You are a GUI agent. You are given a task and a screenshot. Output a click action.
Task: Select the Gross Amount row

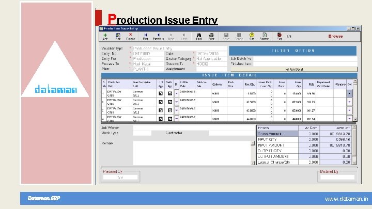(x=304, y=134)
